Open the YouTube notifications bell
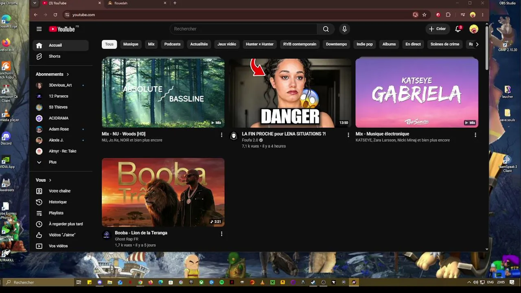This screenshot has width=521, height=293. tap(458, 29)
